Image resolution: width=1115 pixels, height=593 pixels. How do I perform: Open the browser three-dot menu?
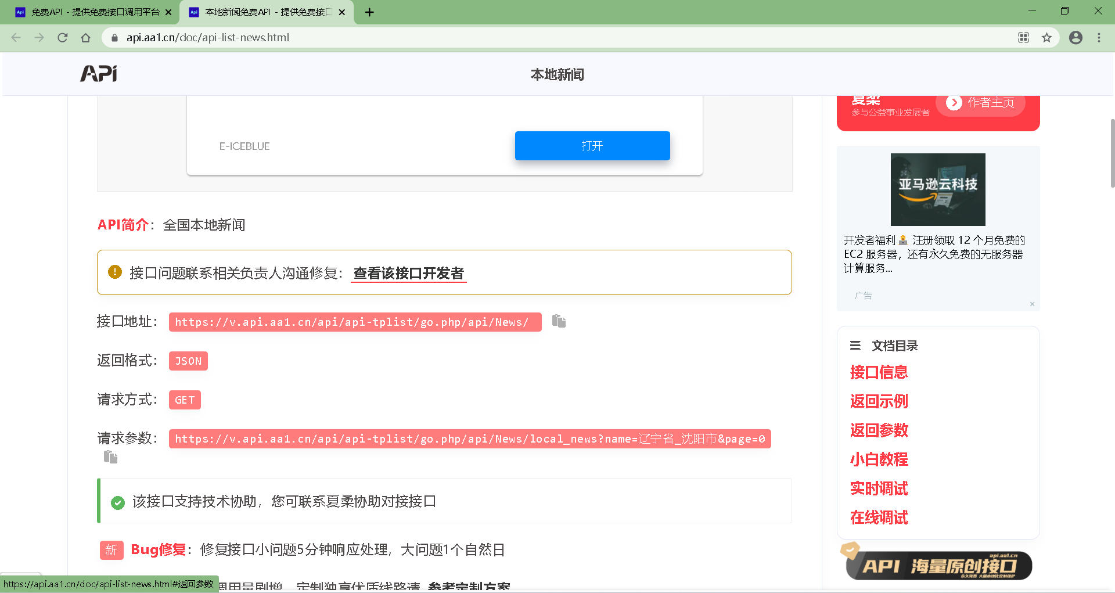[1099, 38]
